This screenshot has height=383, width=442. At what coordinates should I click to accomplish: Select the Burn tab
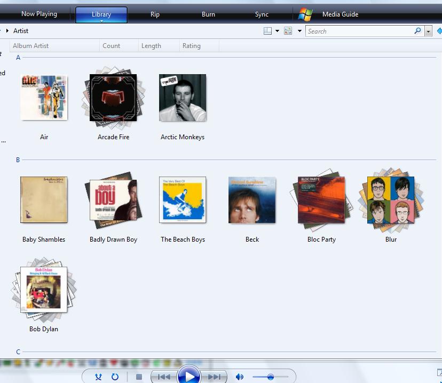click(x=208, y=14)
